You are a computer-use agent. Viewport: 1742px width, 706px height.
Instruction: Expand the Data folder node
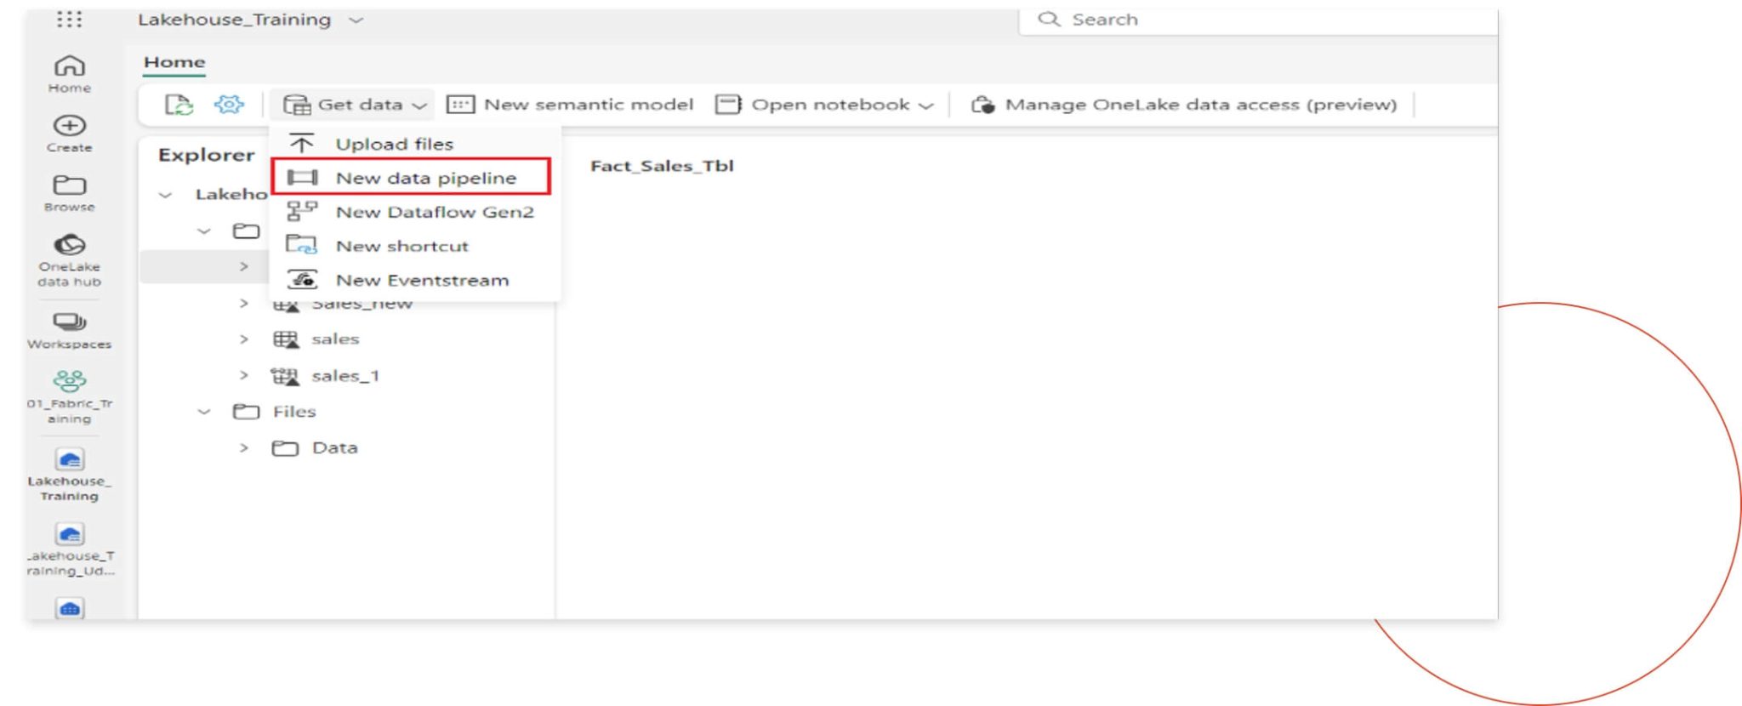point(244,448)
